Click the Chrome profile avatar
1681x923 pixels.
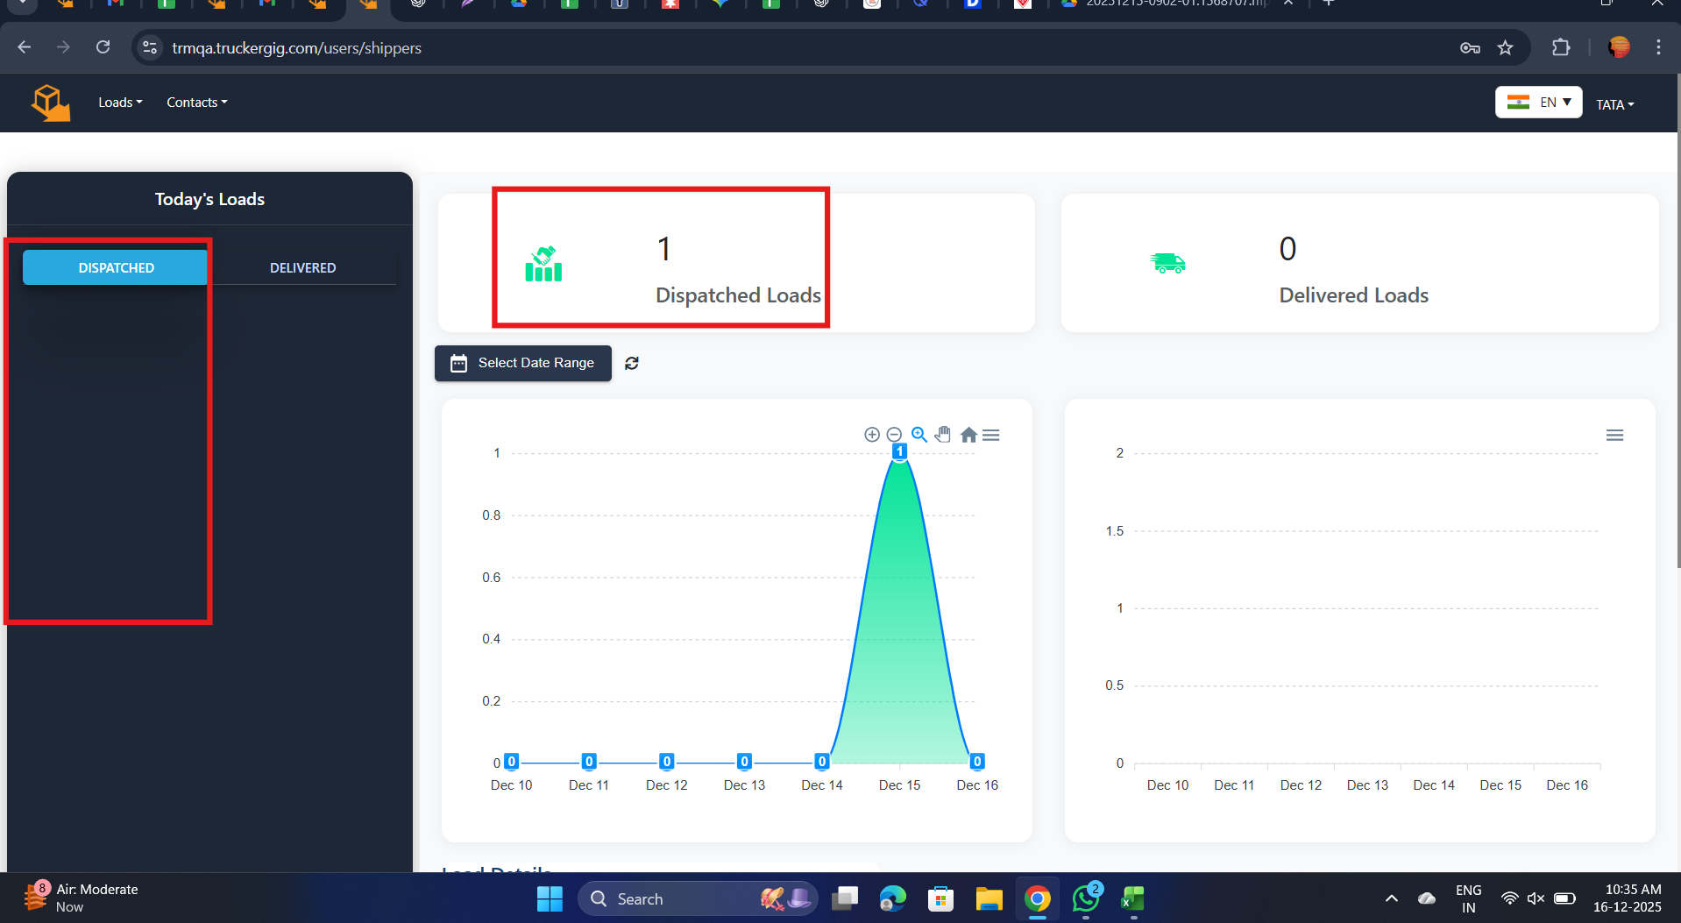pos(1619,47)
